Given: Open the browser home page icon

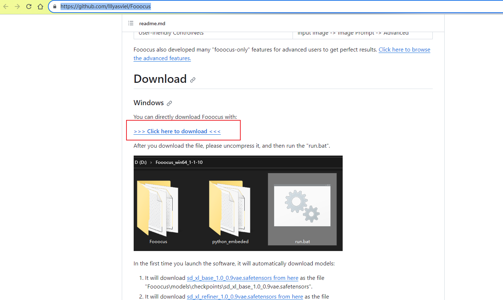Looking at the screenshot, I should click(x=40, y=6).
